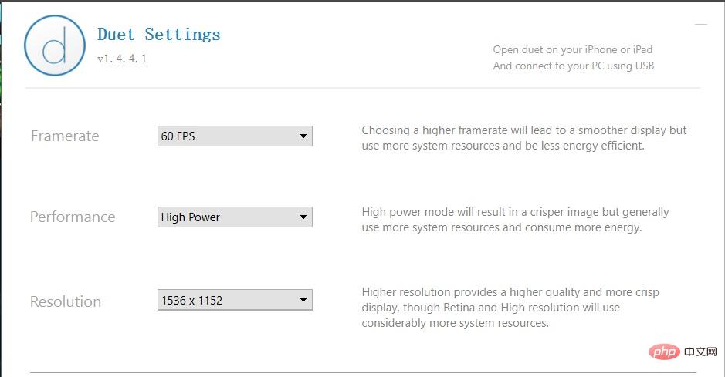Minimize the Duet Settings window

click(x=701, y=24)
